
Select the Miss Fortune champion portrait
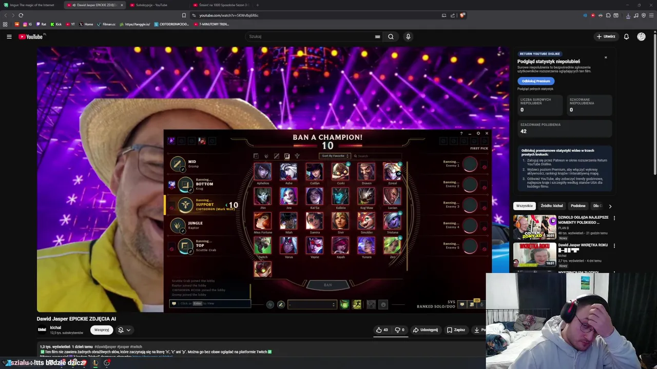coord(263,221)
